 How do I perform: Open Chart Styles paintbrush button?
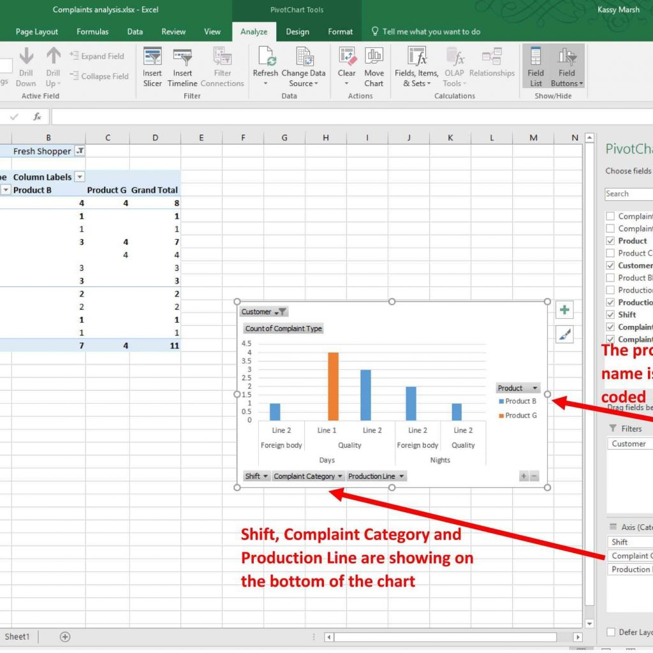point(564,334)
